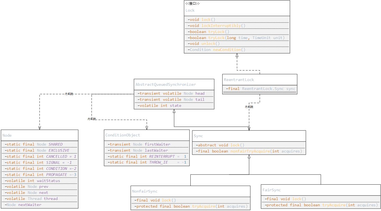
Task: Click 内部类 label on Node connector
Action: click(69, 94)
